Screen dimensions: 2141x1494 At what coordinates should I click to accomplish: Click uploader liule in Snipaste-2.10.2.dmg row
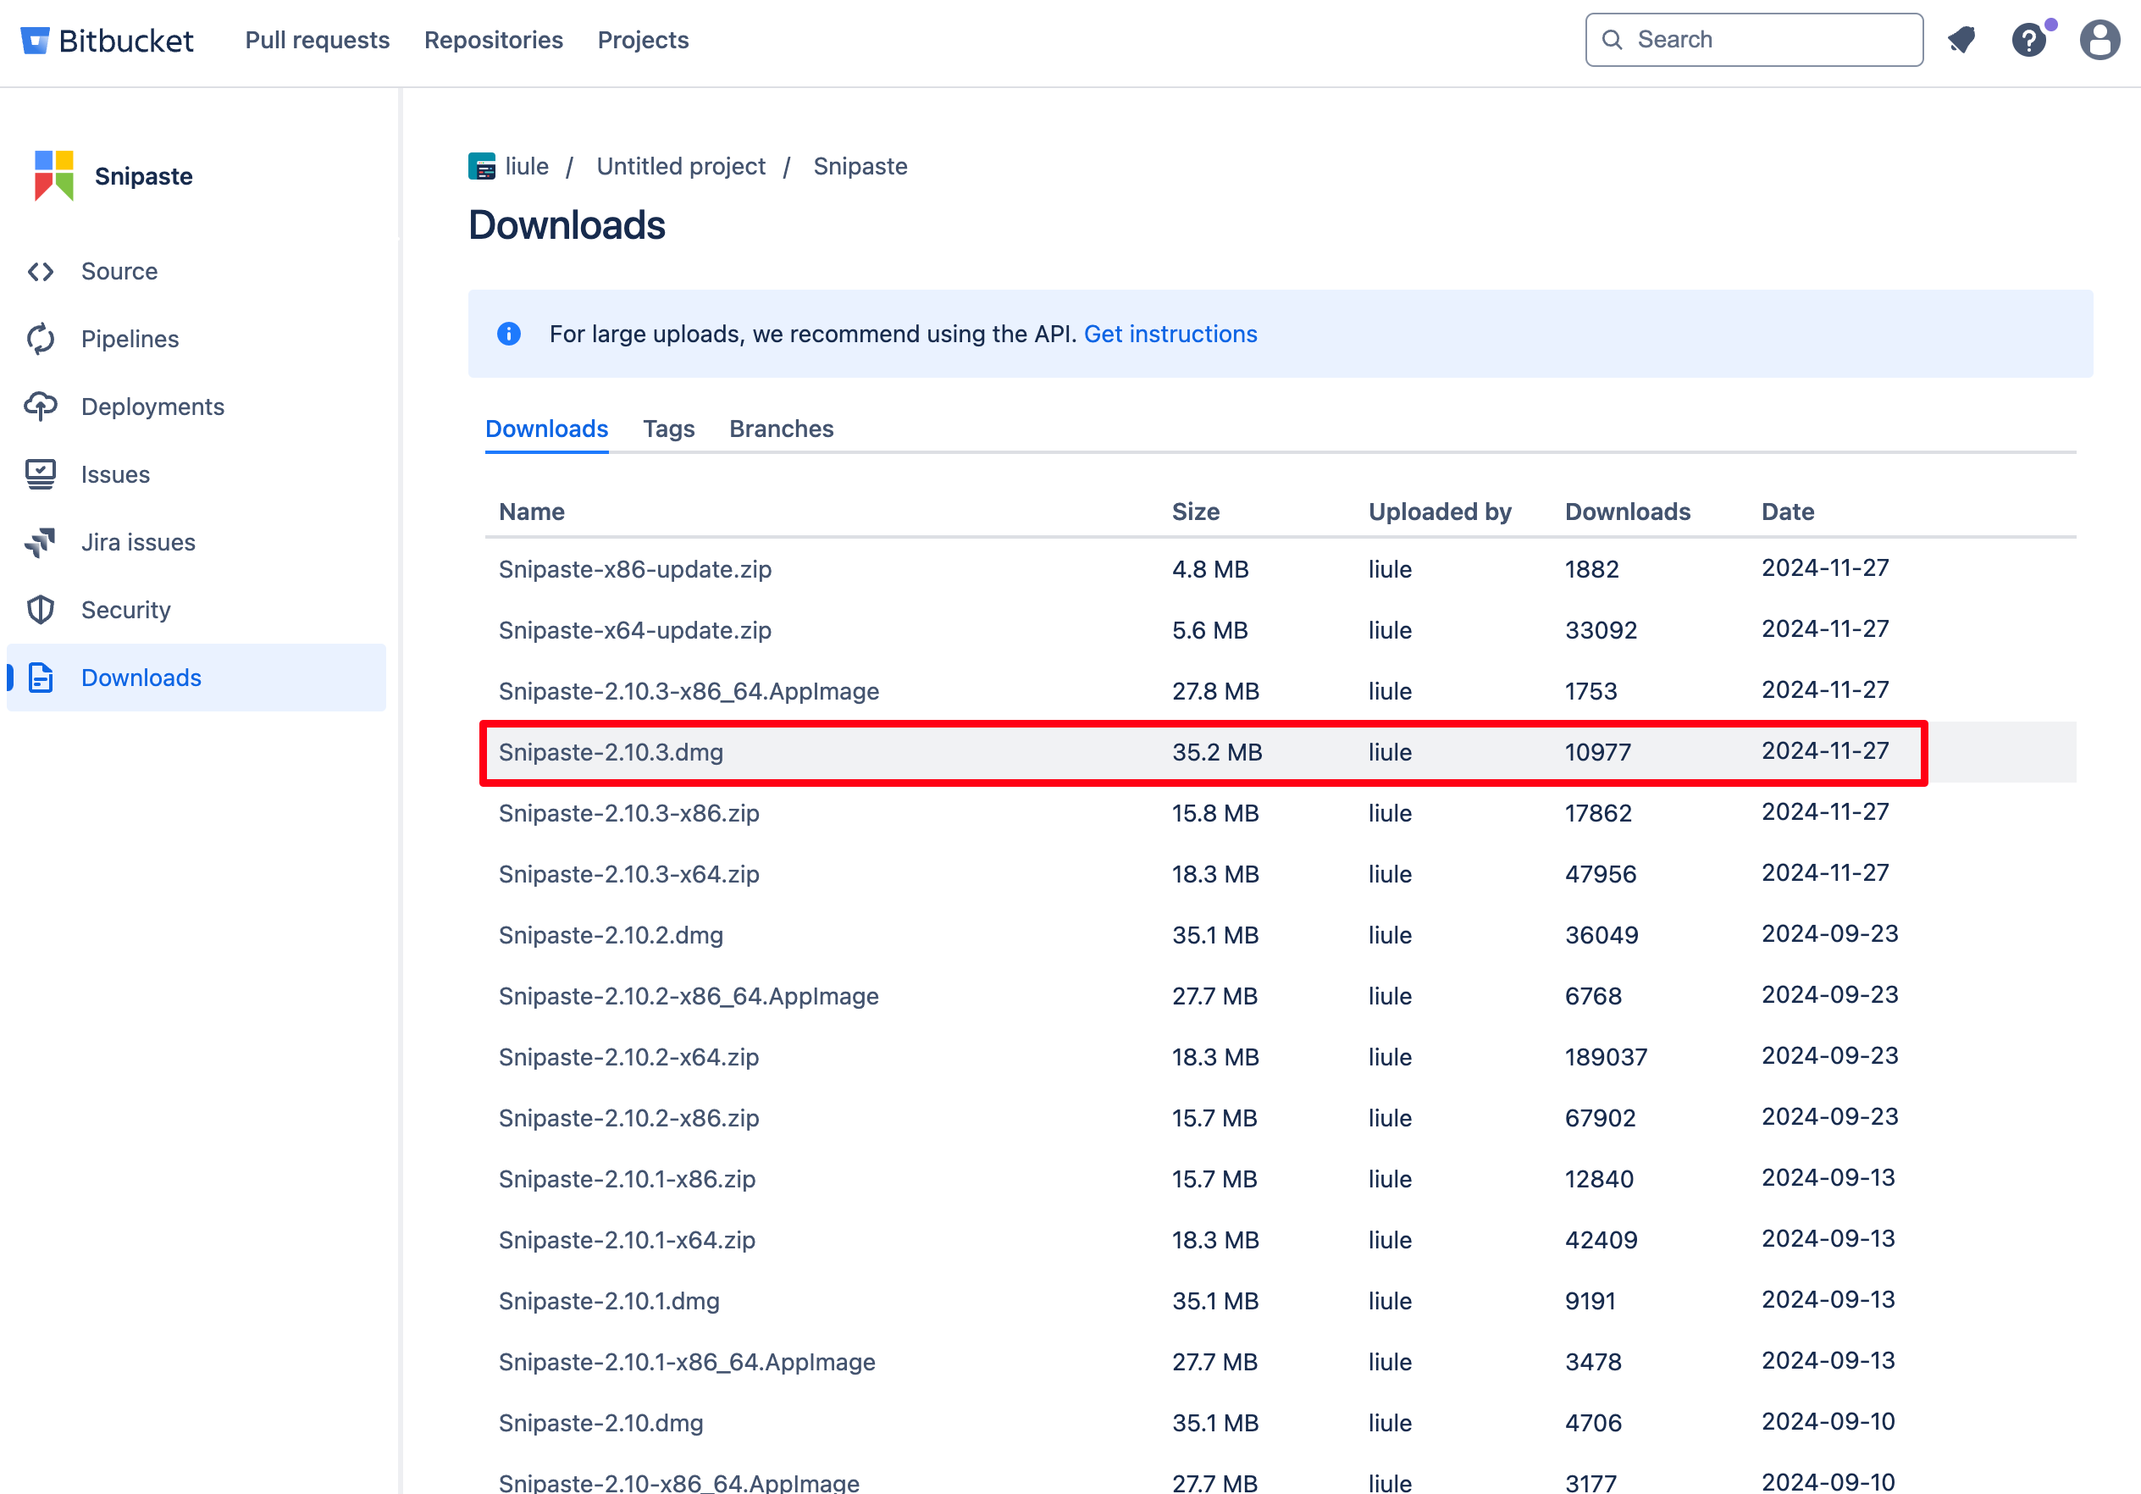click(x=1390, y=935)
